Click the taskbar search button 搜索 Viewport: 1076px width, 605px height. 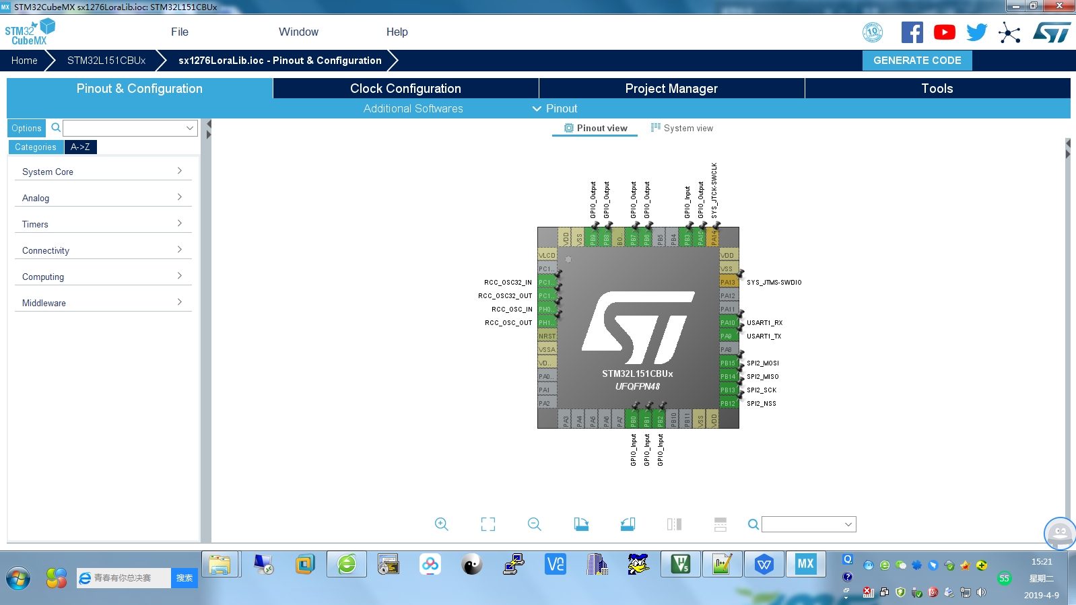pyautogui.click(x=184, y=577)
